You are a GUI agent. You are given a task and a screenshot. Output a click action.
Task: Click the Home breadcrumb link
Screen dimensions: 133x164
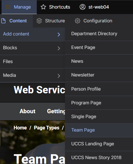pyautogui.click(x=20, y=128)
